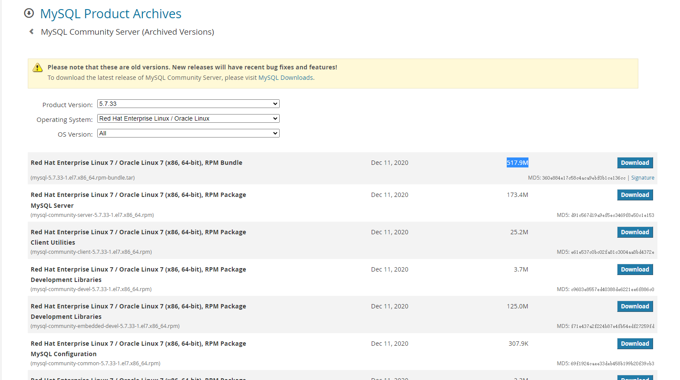Download the mysql-community-devel Development Libraries package
680x380 pixels.
(635, 269)
